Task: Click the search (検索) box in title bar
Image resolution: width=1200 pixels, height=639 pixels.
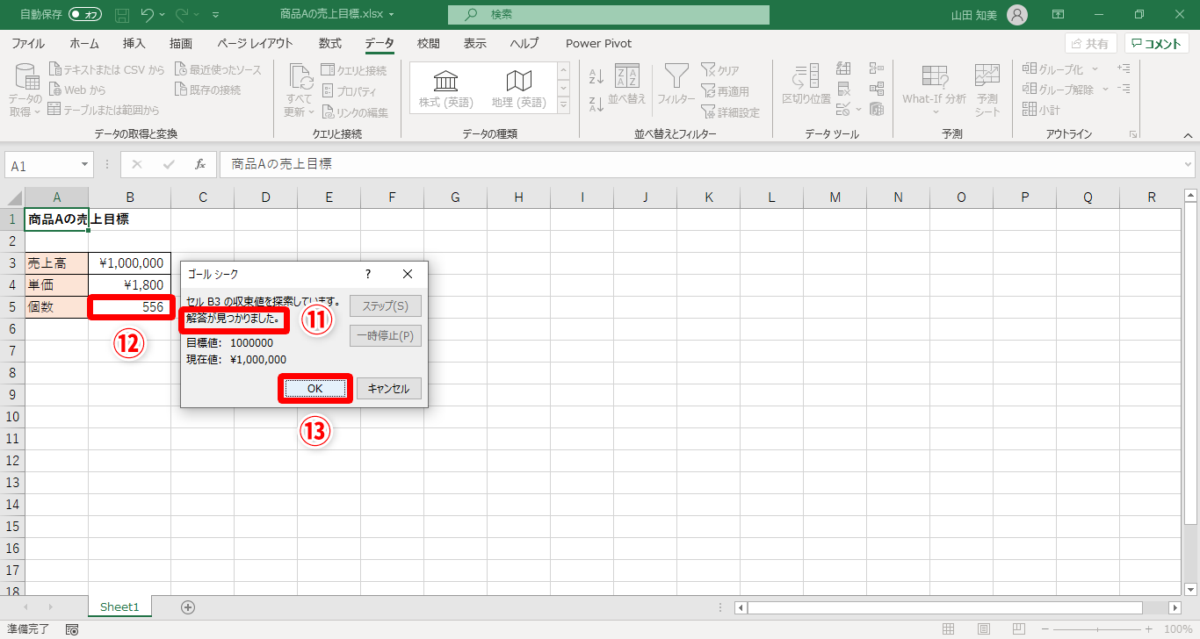Action: click(609, 15)
